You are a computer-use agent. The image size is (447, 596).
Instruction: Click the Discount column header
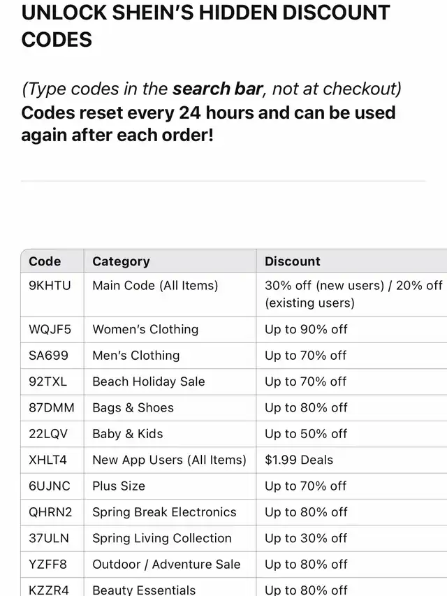pyautogui.click(x=293, y=261)
